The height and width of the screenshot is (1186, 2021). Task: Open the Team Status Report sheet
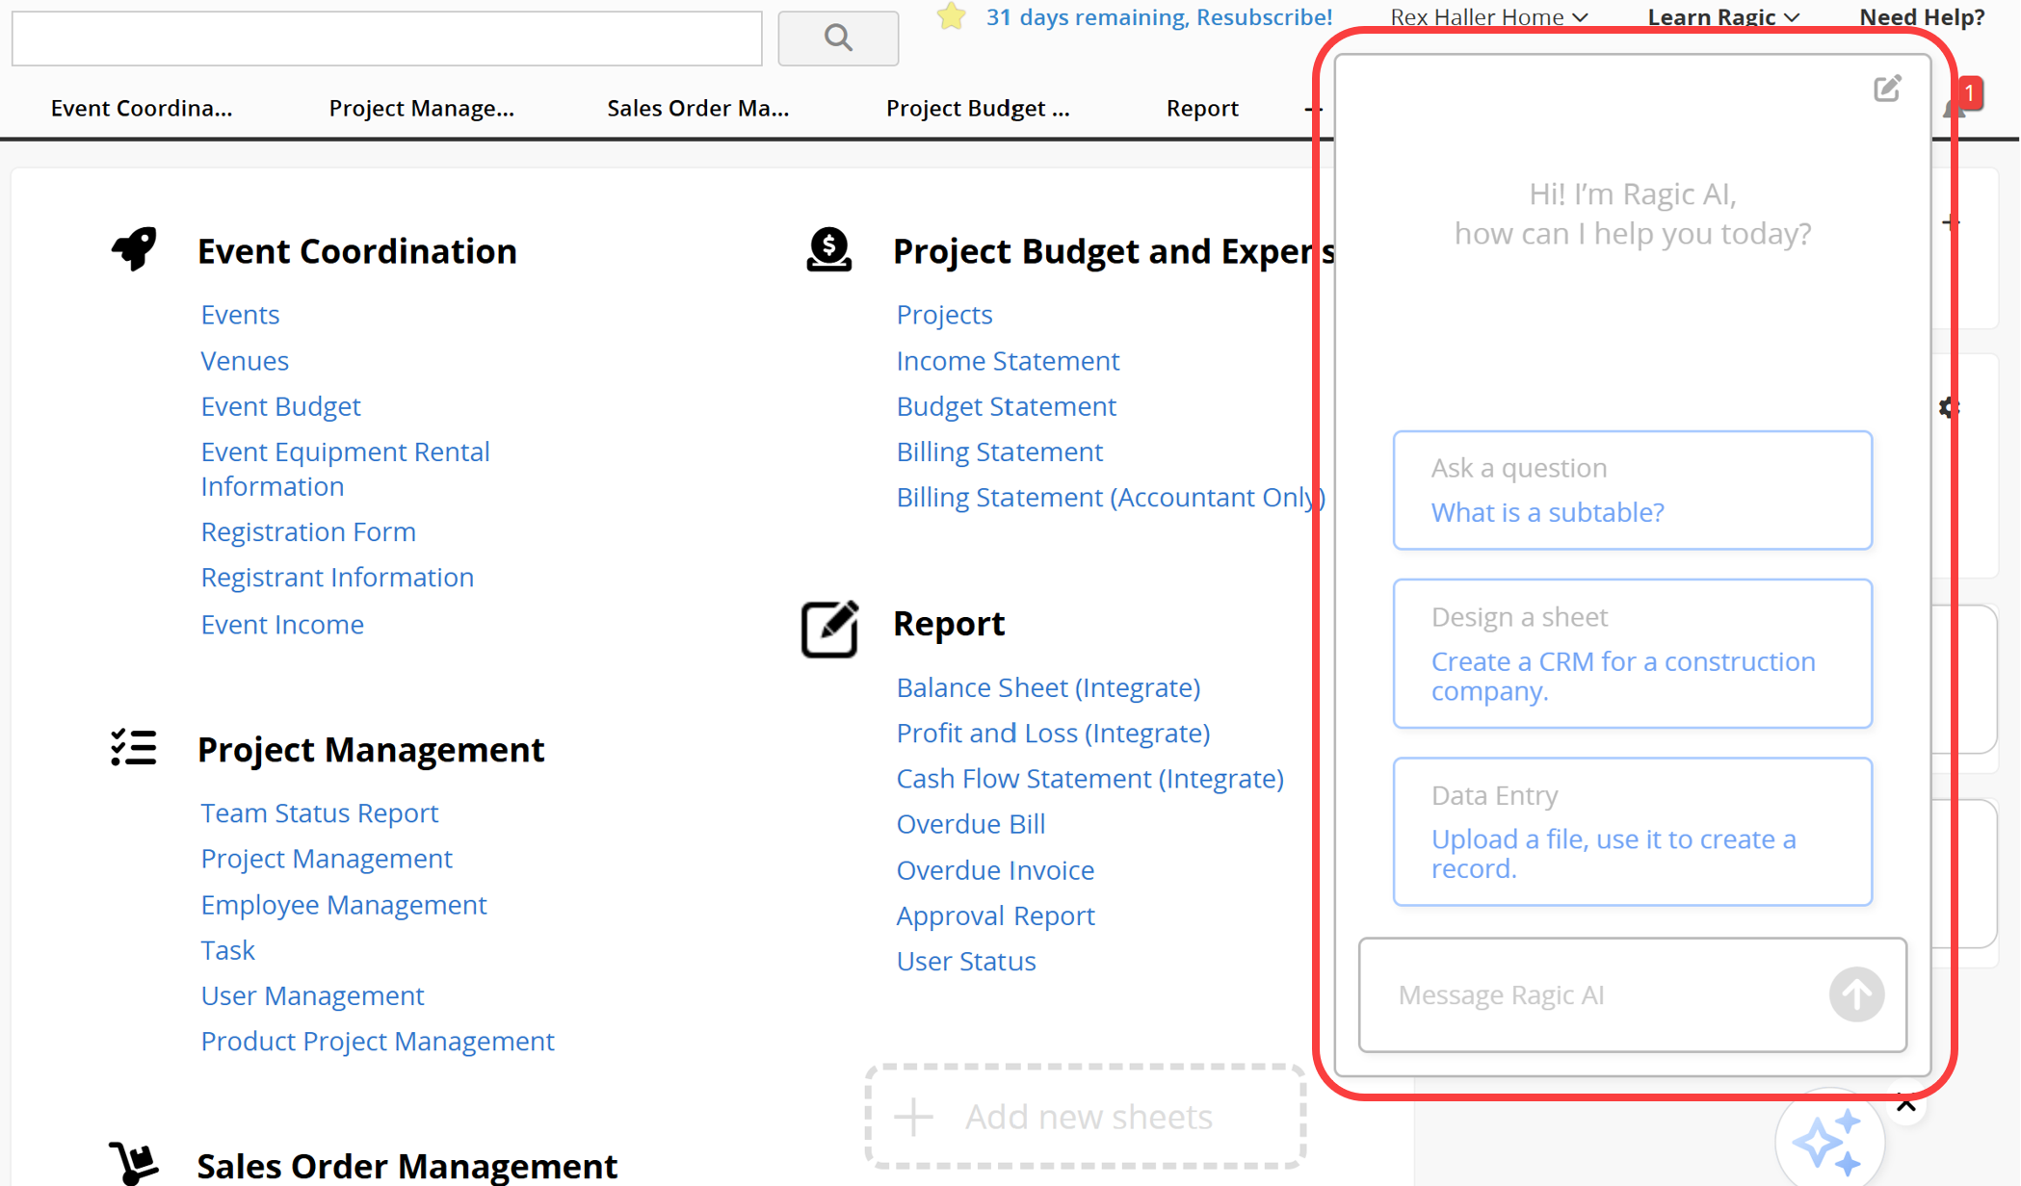click(319, 813)
